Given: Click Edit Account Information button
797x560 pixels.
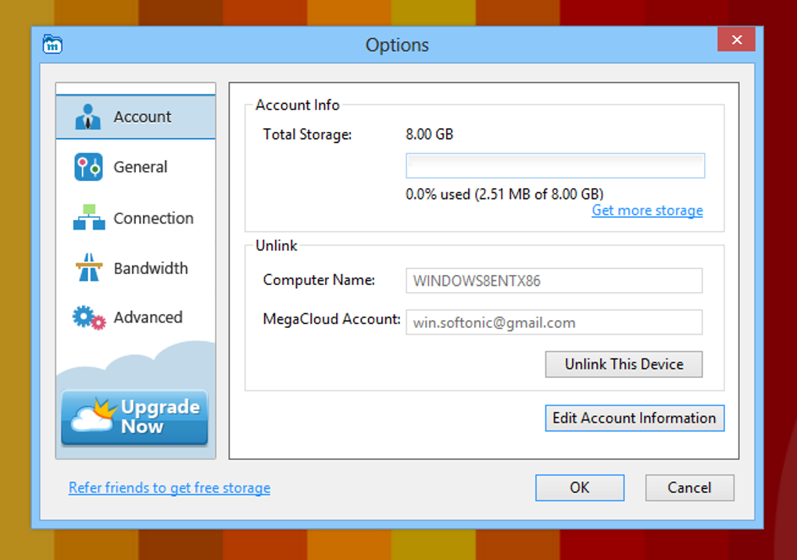Looking at the screenshot, I should pos(634,418).
